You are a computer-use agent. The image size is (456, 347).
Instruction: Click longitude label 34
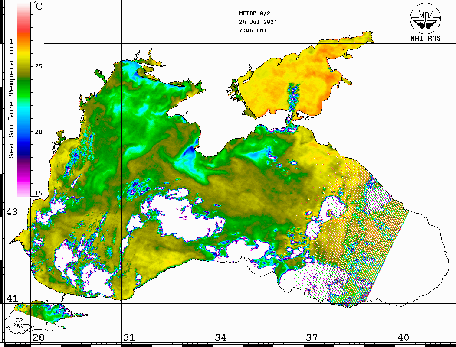221,337
